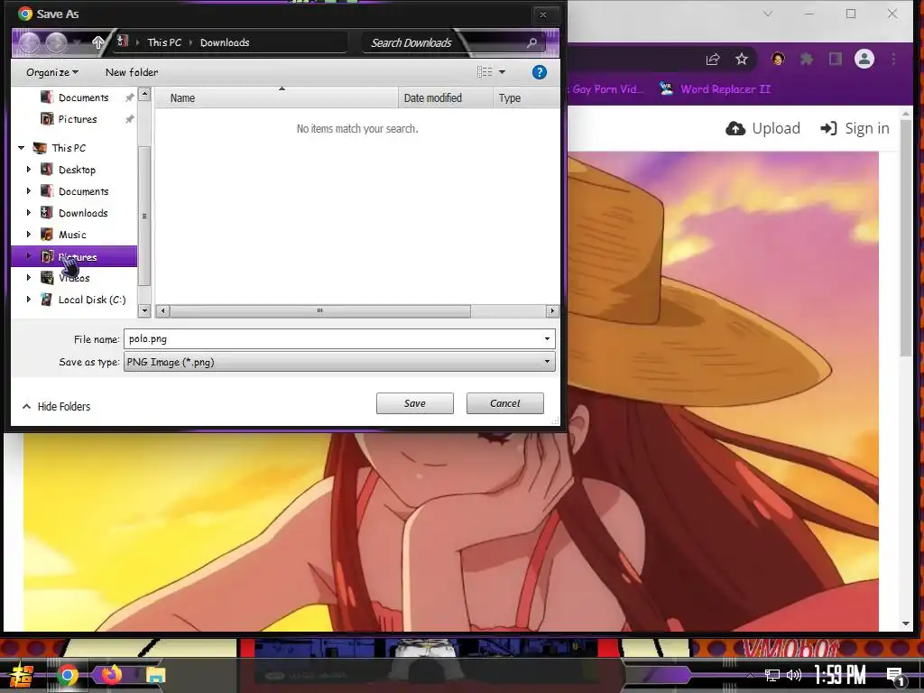Open the view options dropdown arrow
924x693 pixels.
502,72
